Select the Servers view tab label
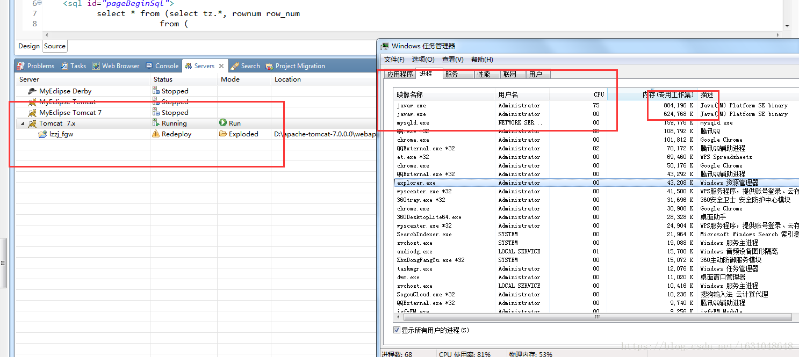This screenshot has width=799, height=357. (204, 66)
